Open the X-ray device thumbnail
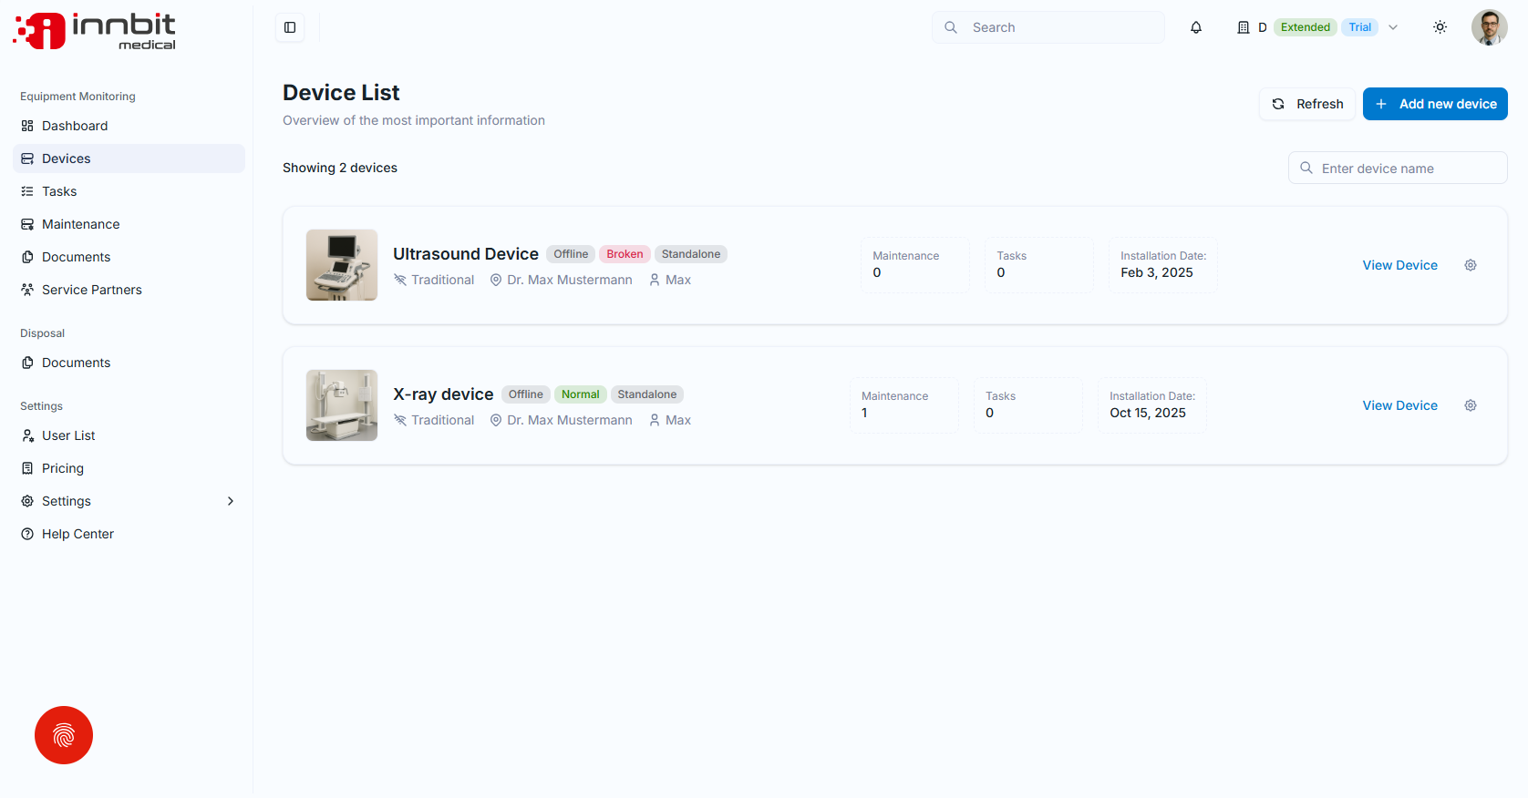Image resolution: width=1528 pixels, height=798 pixels. point(342,405)
